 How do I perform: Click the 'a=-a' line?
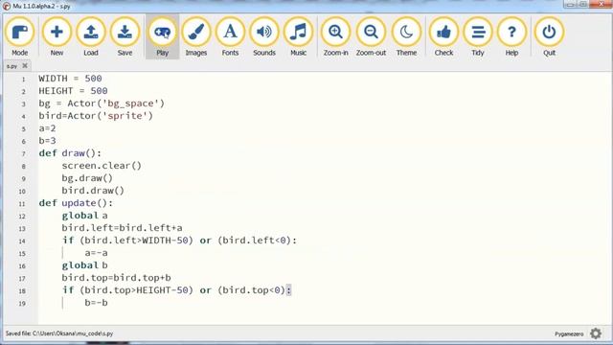[x=96, y=253]
